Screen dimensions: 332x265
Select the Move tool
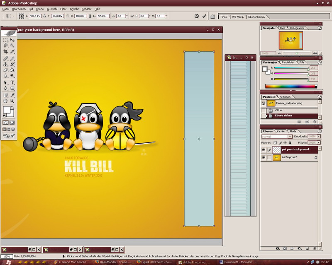[x=12, y=40]
